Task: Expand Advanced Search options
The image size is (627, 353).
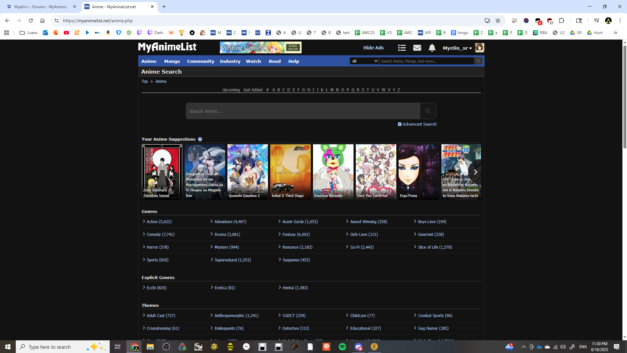Action: coord(417,124)
